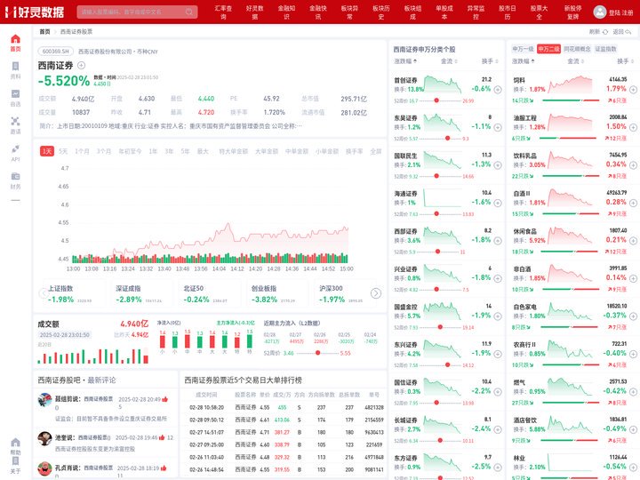Add 白酒II sector with plus icon

pyautogui.click(x=633, y=203)
